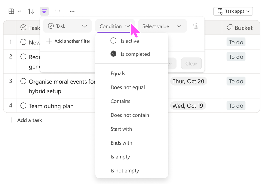Click the grid view icon
The width and height of the screenshot is (262, 184).
11,11
